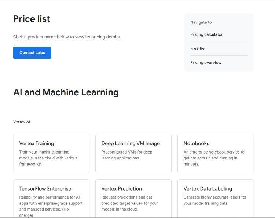Click 'Reliability and performance for AI' description
This screenshot has height=218, width=275.
pos(51,206)
